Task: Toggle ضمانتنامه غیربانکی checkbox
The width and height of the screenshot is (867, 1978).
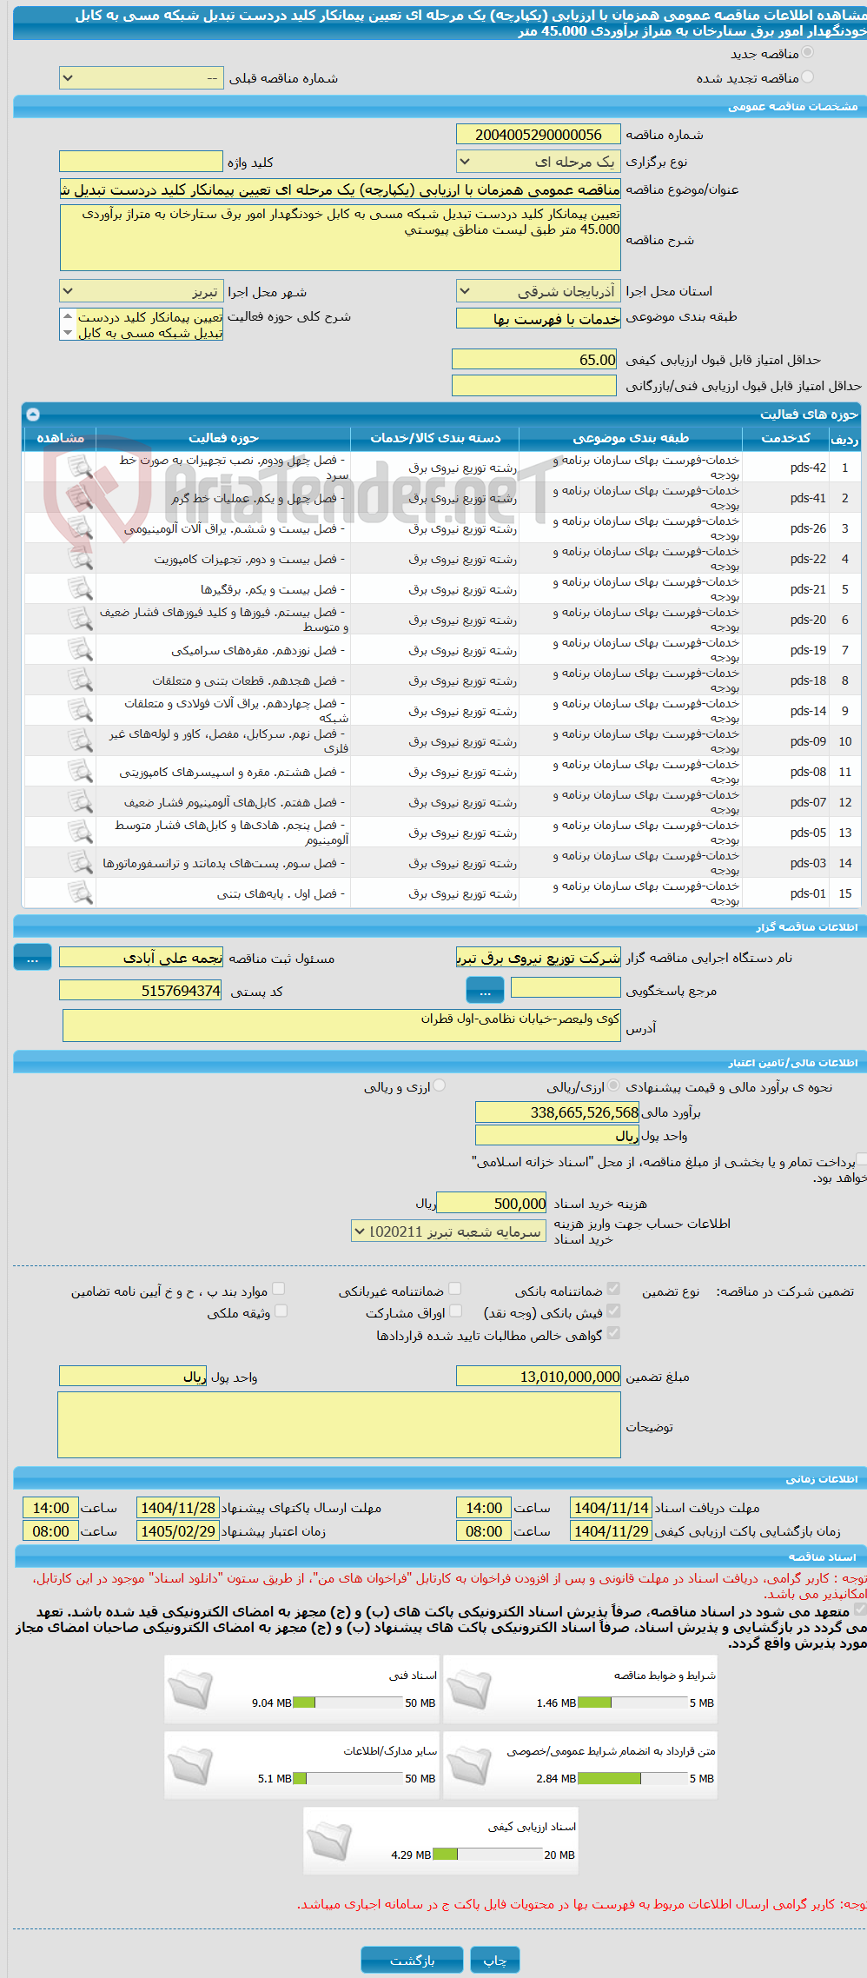Action: [455, 1289]
